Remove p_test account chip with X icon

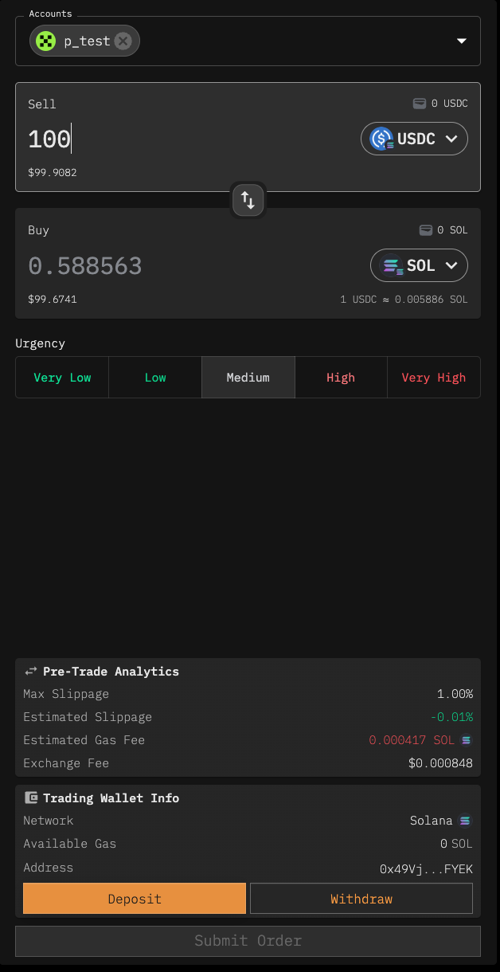tap(123, 41)
